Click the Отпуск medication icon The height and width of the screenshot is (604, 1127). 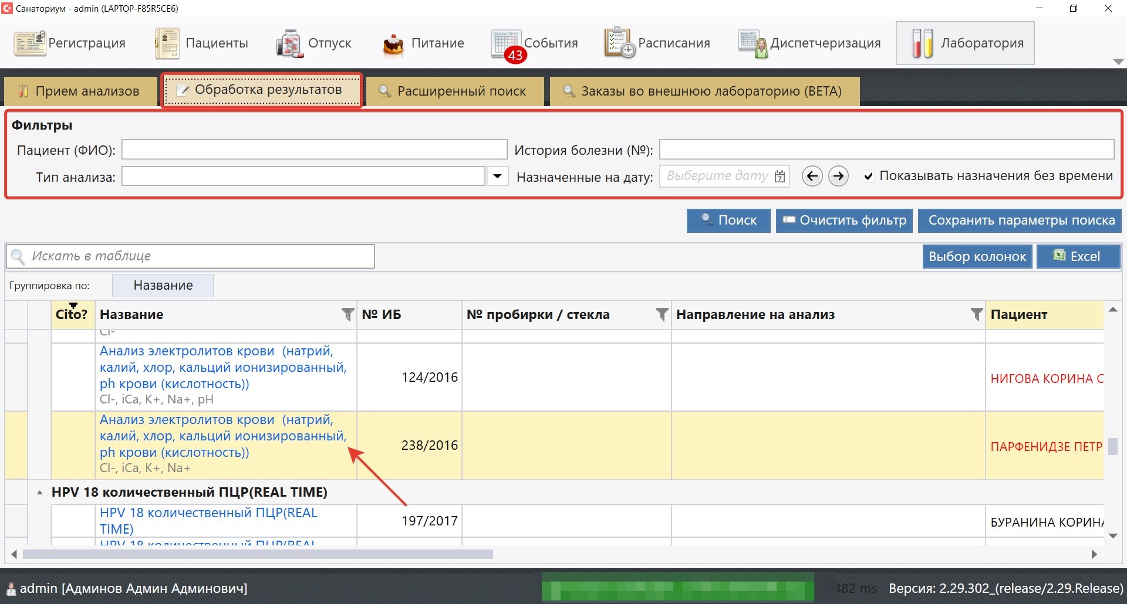pyautogui.click(x=289, y=43)
